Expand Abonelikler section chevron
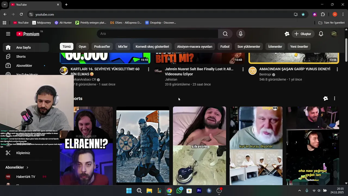 [27, 167]
